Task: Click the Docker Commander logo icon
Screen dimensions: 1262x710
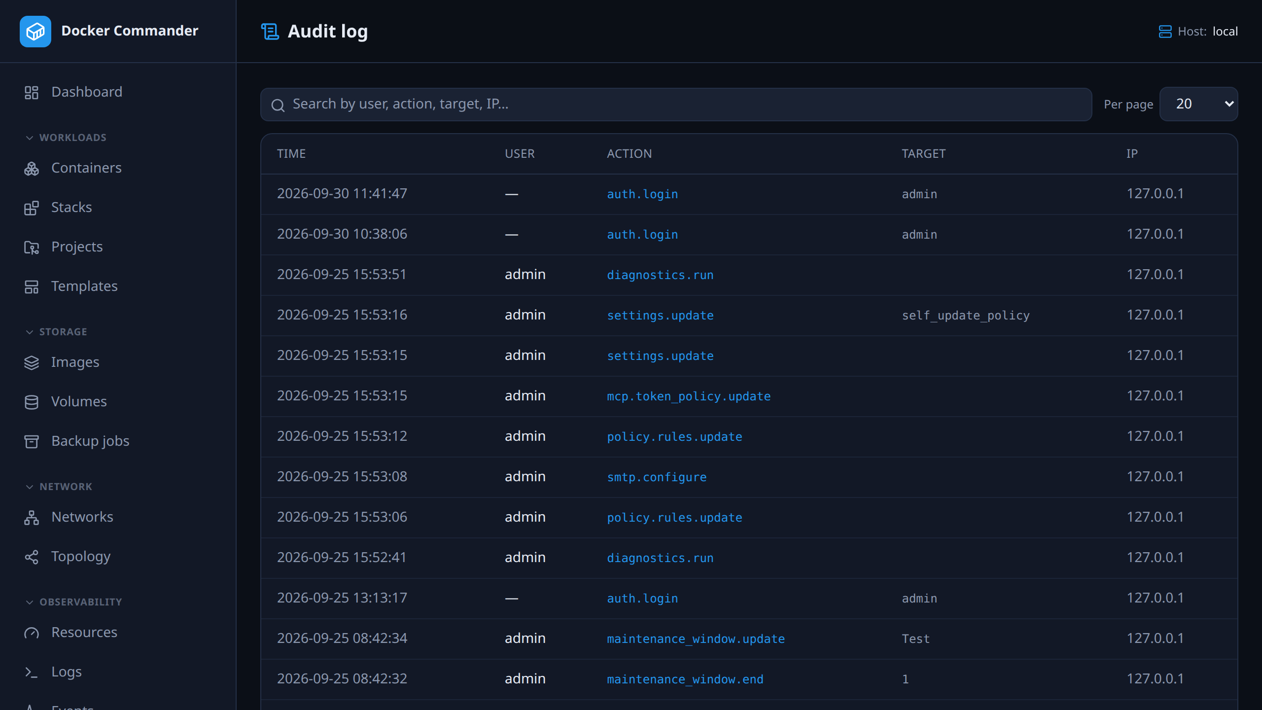Action: pyautogui.click(x=35, y=31)
